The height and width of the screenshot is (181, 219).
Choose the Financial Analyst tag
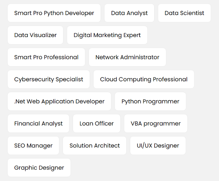38,124
